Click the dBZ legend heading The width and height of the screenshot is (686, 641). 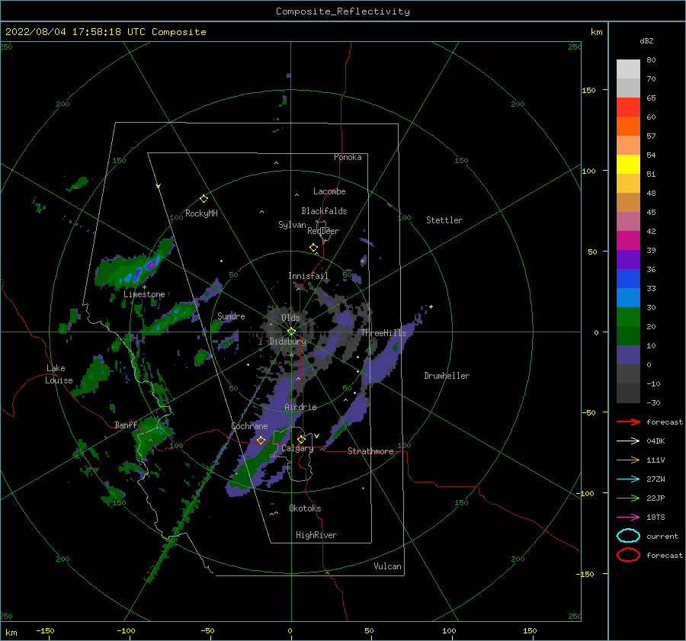646,40
